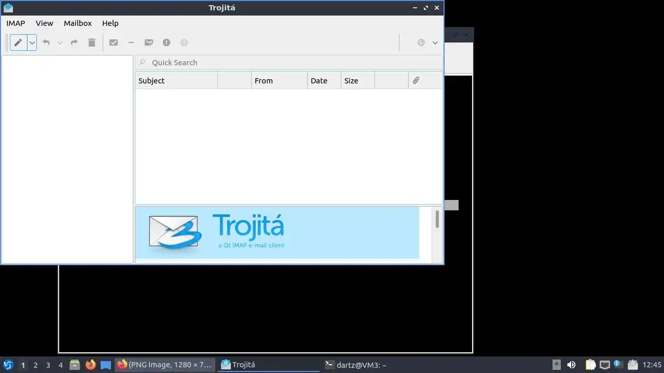Click the removable media tray icon
This screenshot has width=664, height=373.
coord(557,365)
